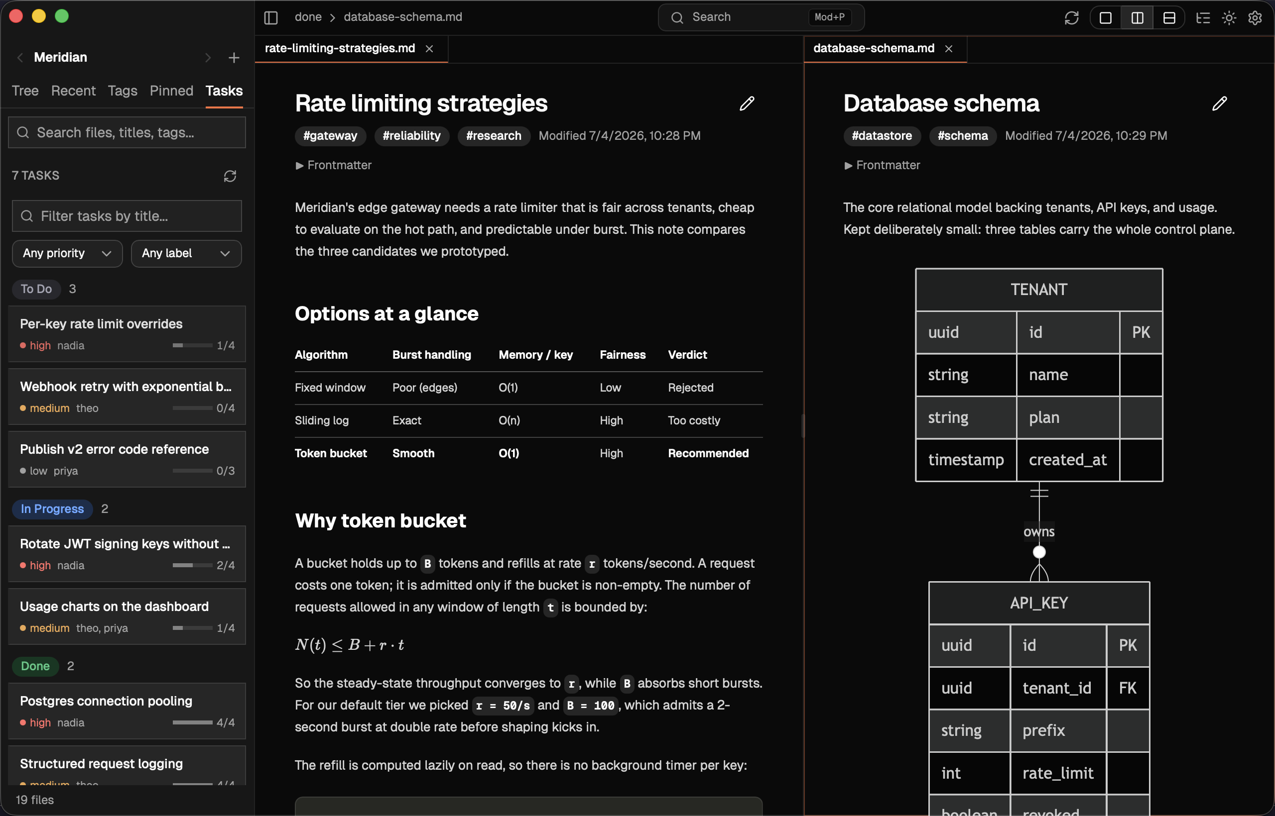Open the outline list icon
1275x816 pixels.
1203,17
